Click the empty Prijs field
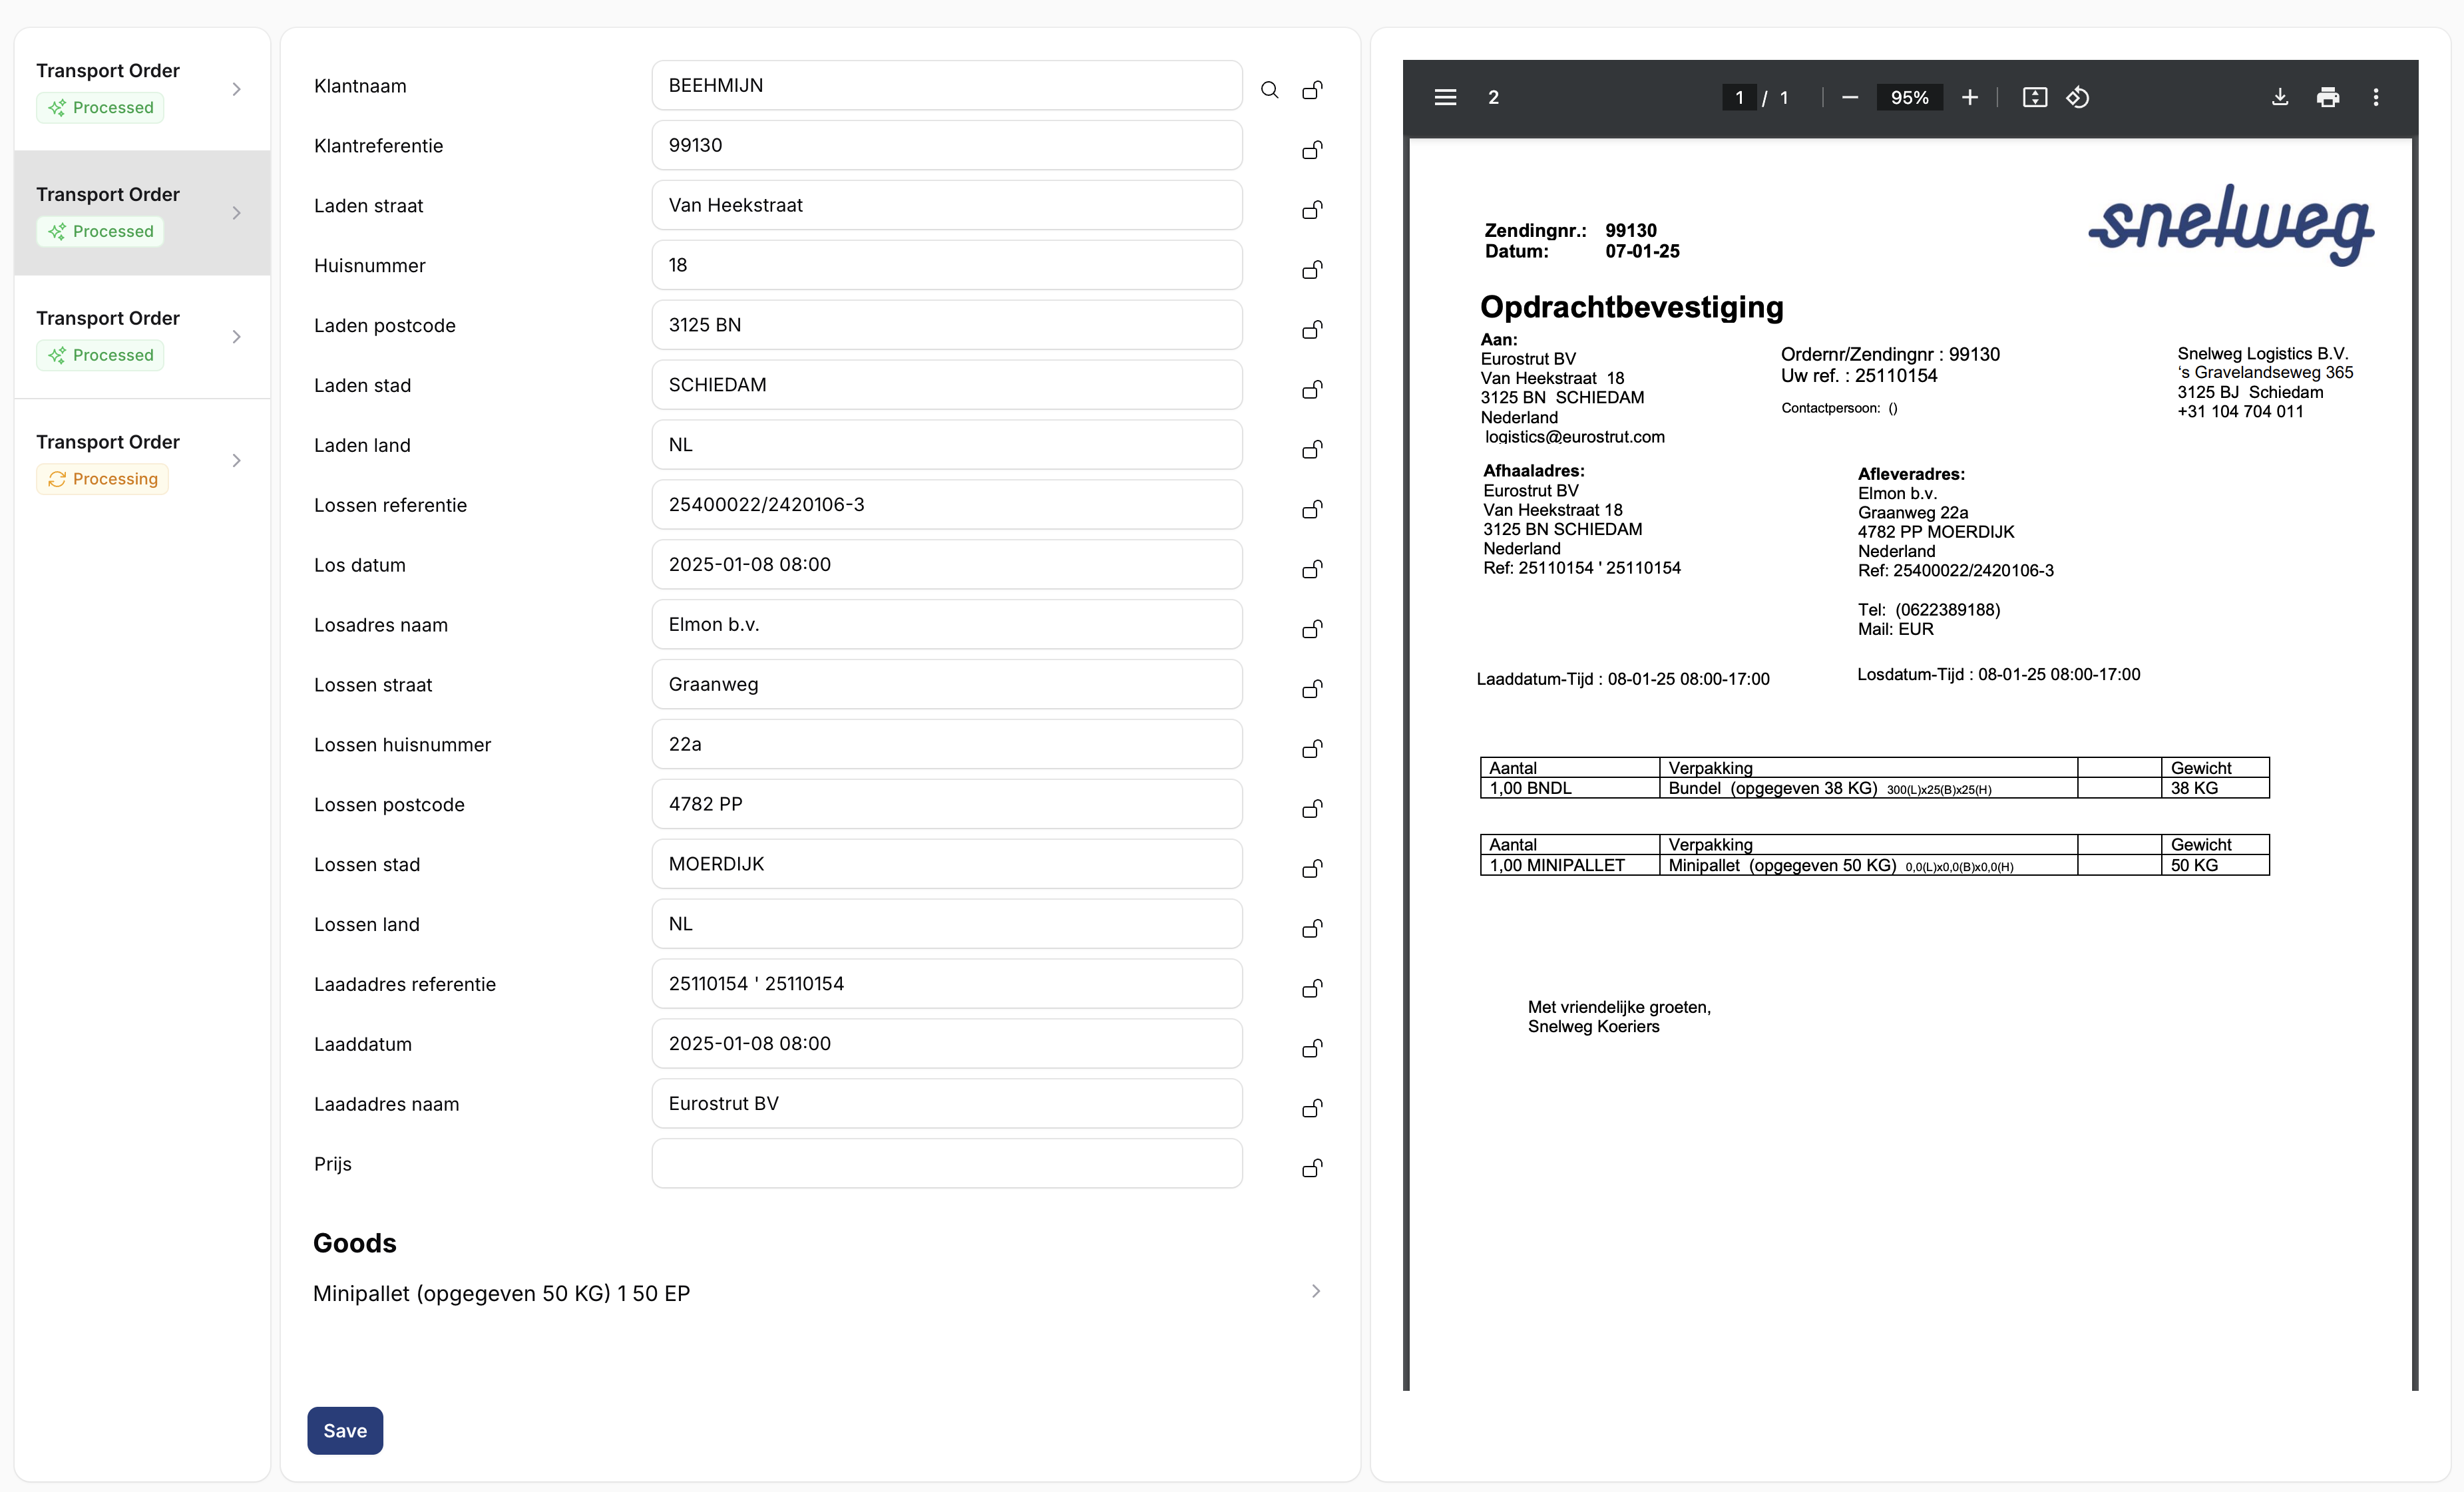This screenshot has width=2464, height=1492. pyautogui.click(x=947, y=1163)
